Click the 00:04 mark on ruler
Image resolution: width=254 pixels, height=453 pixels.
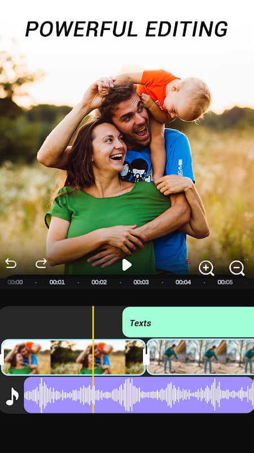(183, 282)
